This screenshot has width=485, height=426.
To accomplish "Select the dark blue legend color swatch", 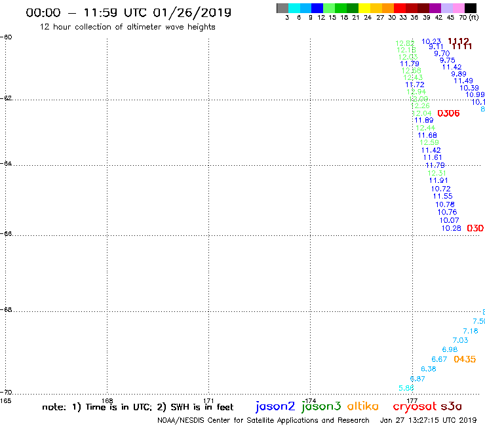I will (x=317, y=8).
